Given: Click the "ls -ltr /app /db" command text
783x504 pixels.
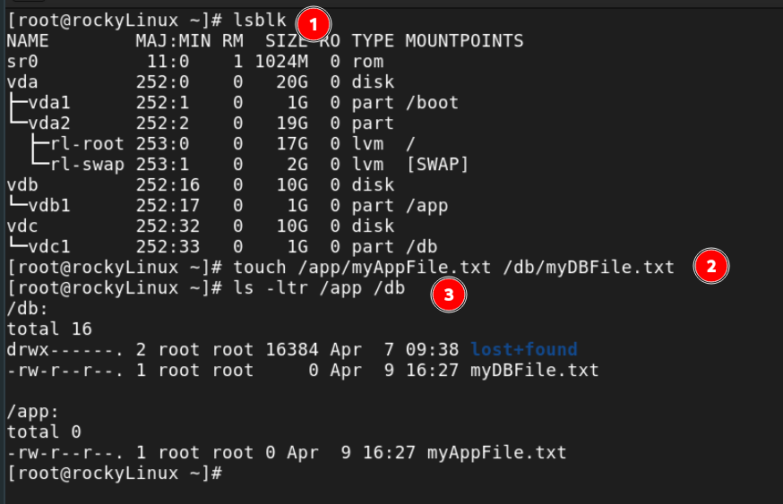Looking at the screenshot, I should click(319, 287).
